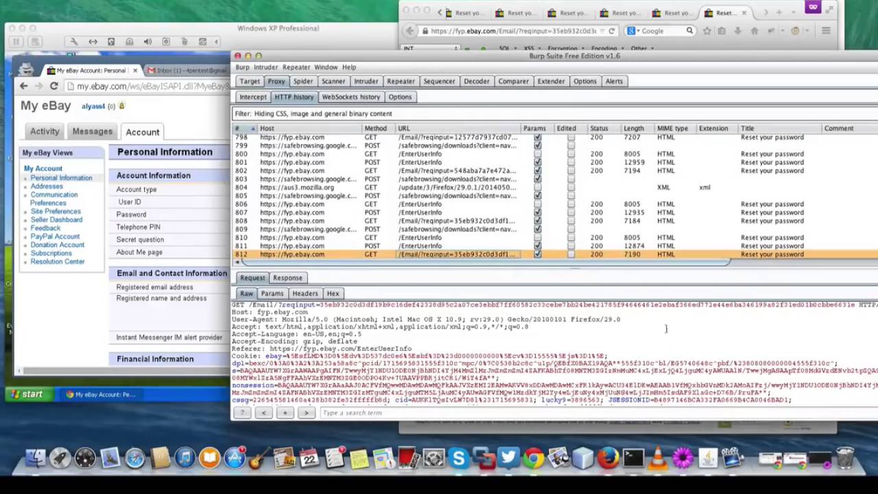Open iTunes from the Dock
This screenshot has height=494, width=878.
[x=185, y=458]
